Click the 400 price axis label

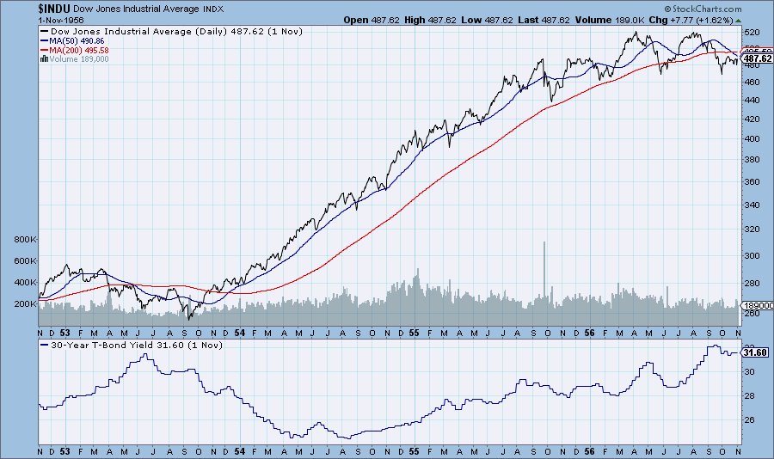tap(752, 138)
